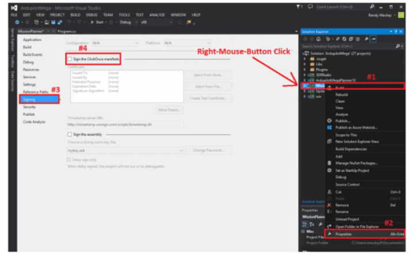Click the Categorized icon in Properties panel

click(x=305, y=224)
